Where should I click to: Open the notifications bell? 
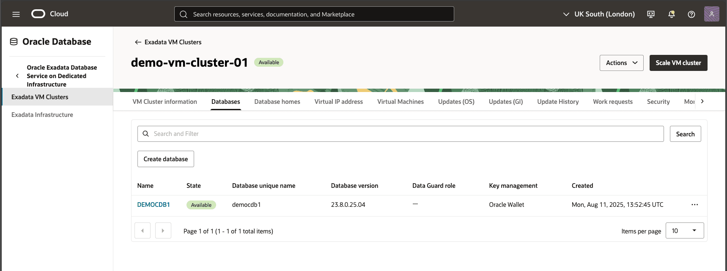tap(671, 14)
